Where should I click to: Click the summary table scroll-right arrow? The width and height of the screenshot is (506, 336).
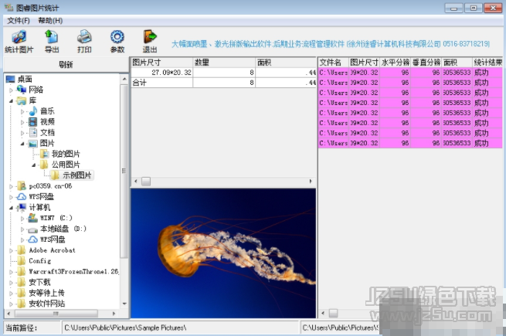(311, 182)
